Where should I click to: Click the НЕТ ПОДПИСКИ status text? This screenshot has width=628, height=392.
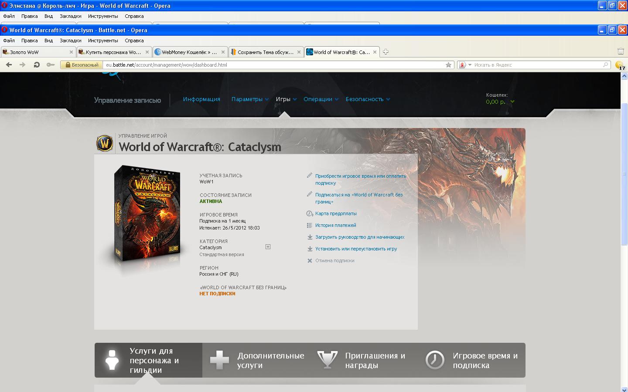[217, 294]
